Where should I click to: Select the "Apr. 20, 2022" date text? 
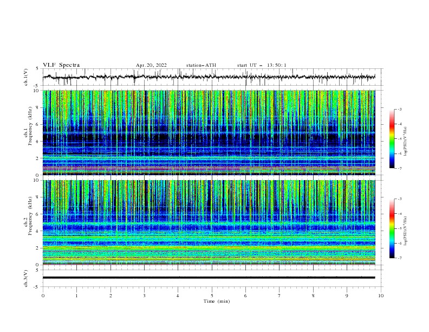pyautogui.click(x=151, y=65)
